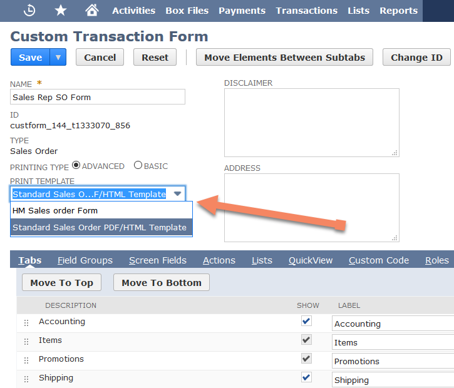Image resolution: width=454 pixels, height=388 pixels.
Task: Click the Save button
Action: coord(31,58)
